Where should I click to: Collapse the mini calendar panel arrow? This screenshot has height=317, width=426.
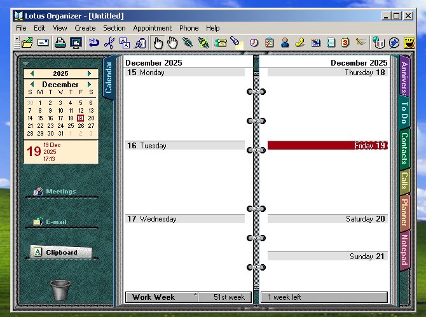[x=25, y=64]
